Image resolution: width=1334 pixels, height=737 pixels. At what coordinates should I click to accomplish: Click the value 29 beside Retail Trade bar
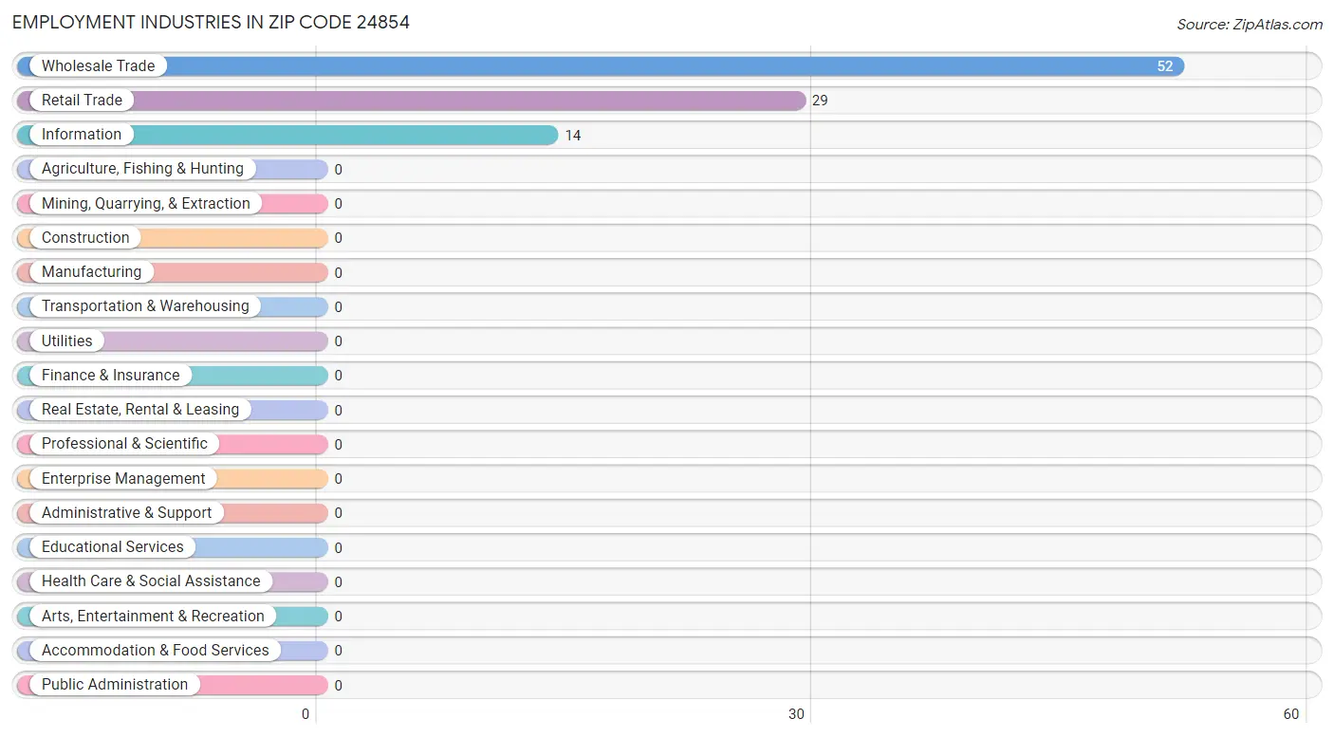pyautogui.click(x=820, y=101)
